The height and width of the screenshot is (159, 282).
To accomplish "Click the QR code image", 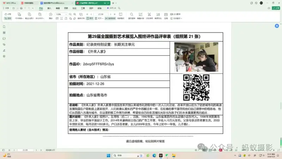I will coord(196,88).
